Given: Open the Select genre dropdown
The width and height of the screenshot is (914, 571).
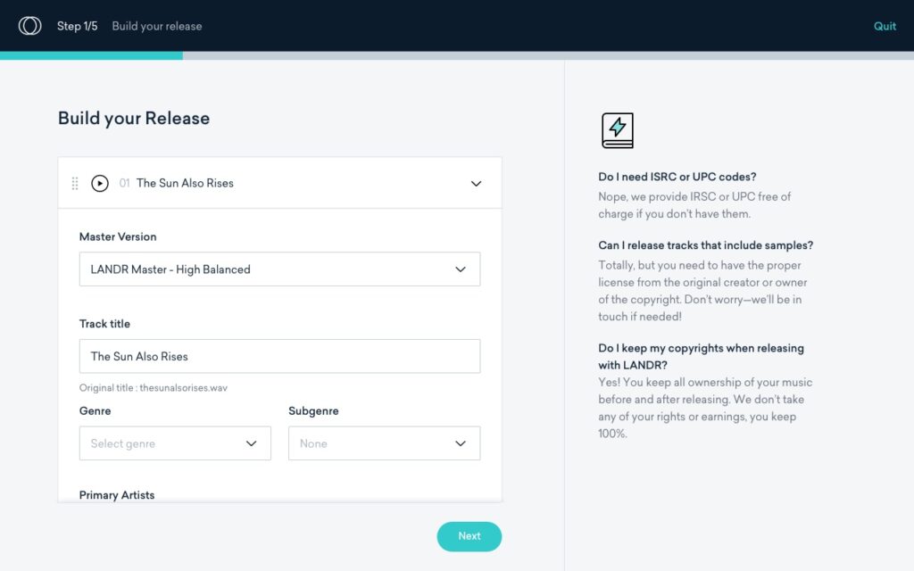Looking at the screenshot, I should [175, 443].
